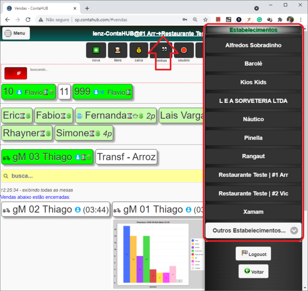
Task: Select Alfredos Sobradinho establishment
Action: [x=253, y=46]
